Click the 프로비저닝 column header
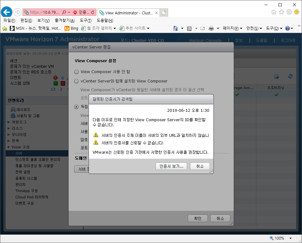Screen dimensions: 302x243 pyautogui.click(x=276, y=88)
